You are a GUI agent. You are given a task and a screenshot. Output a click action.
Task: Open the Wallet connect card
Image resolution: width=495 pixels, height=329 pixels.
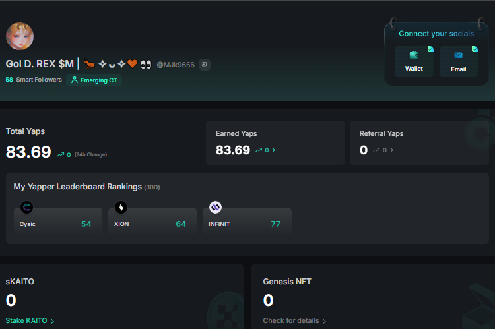pyautogui.click(x=414, y=61)
